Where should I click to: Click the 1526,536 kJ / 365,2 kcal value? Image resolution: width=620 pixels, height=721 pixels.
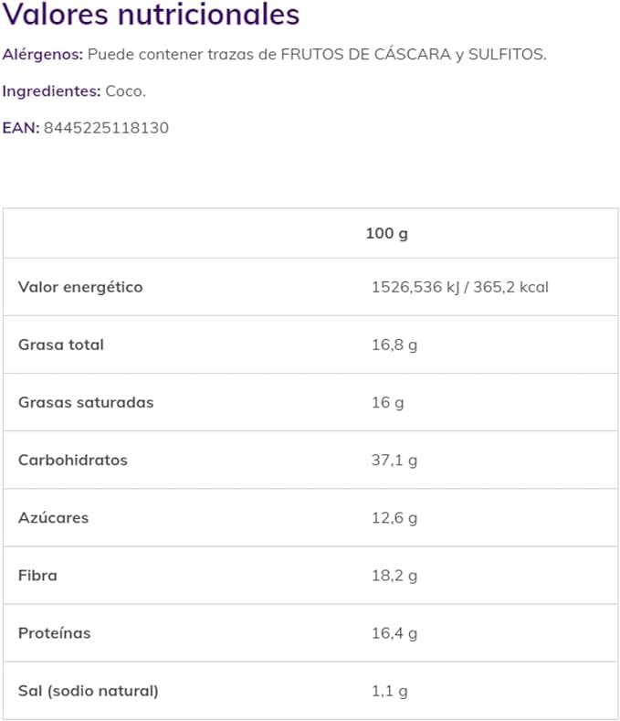tap(460, 287)
